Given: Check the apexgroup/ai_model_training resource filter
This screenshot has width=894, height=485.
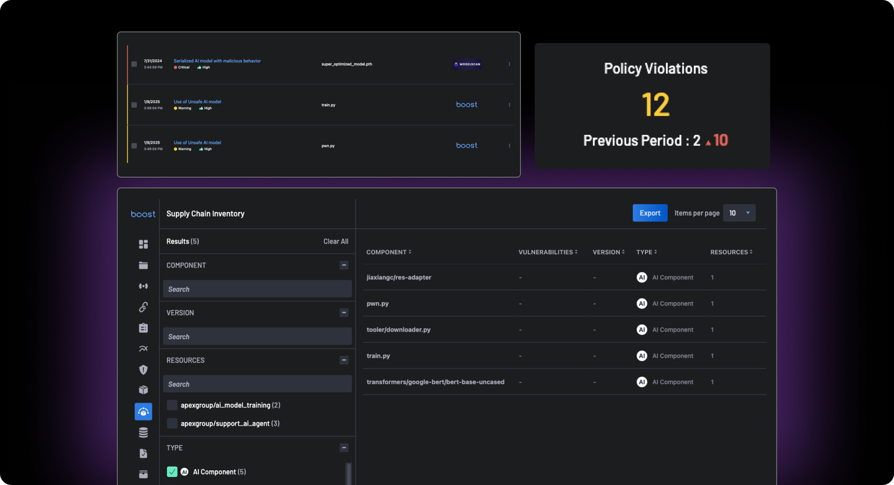Looking at the screenshot, I should [172, 405].
